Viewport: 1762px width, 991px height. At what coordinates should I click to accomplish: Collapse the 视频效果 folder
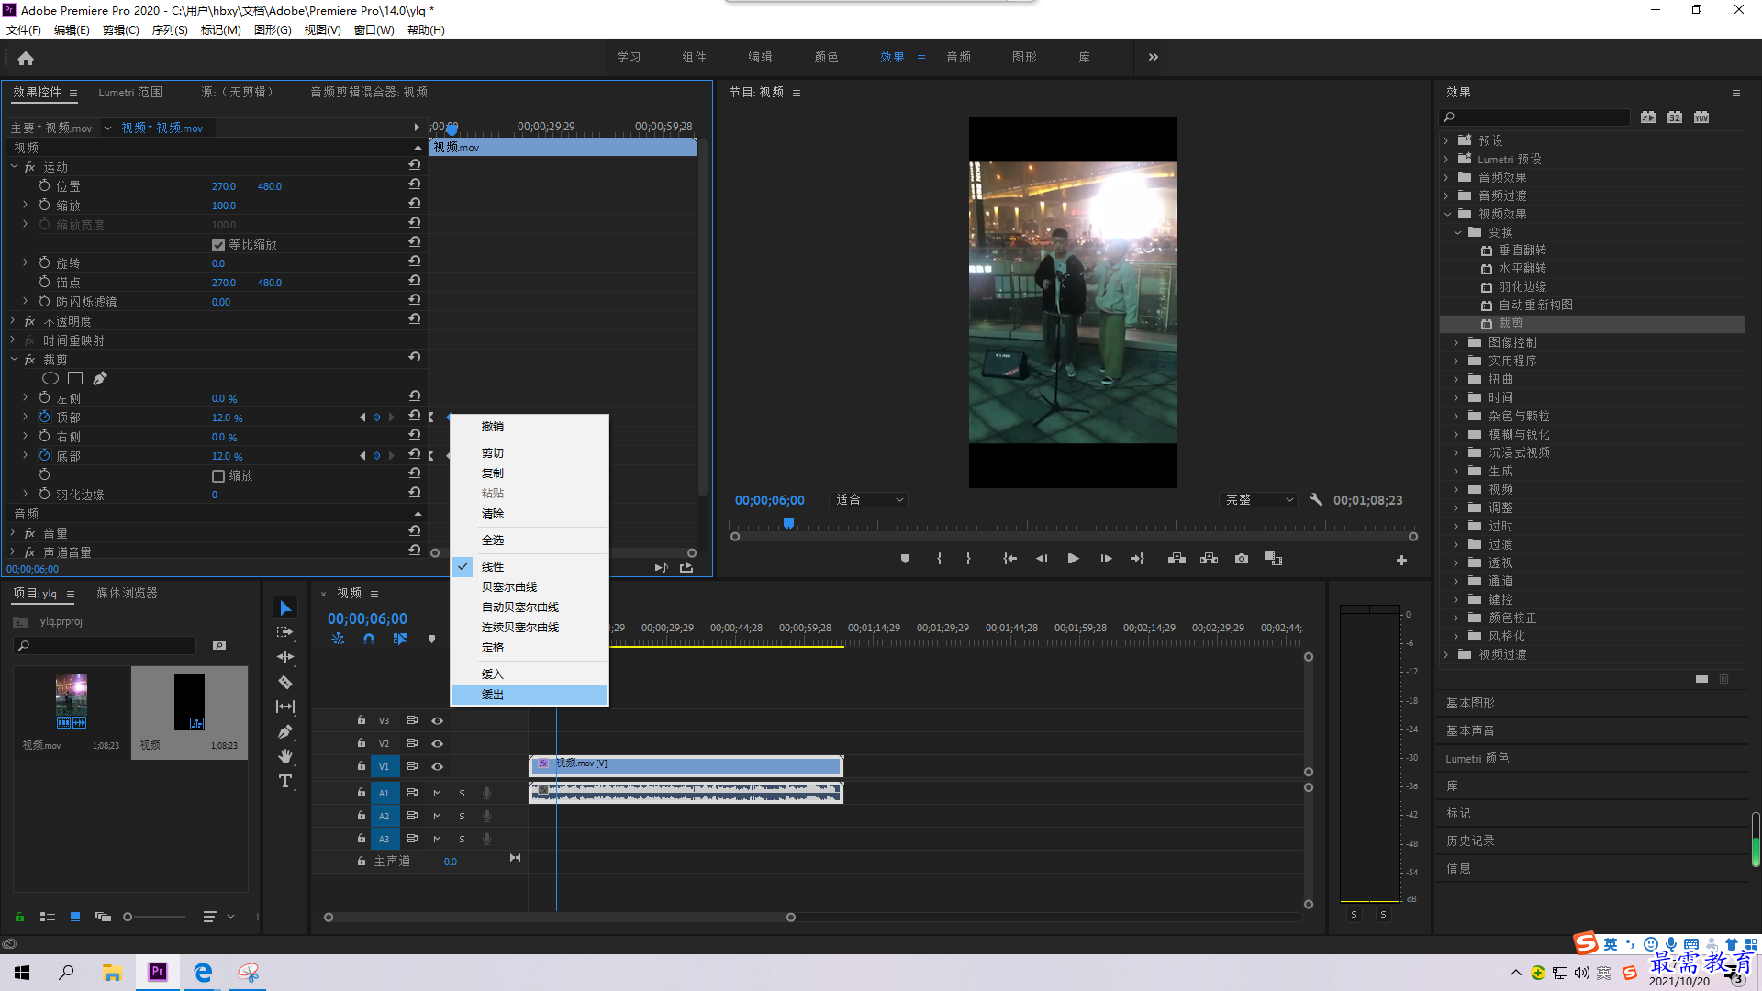(x=1447, y=214)
